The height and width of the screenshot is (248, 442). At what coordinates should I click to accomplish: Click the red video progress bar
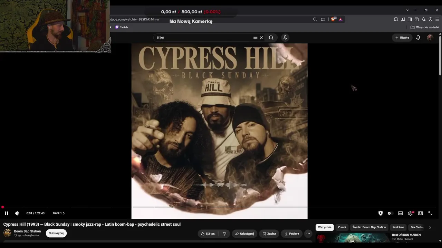(x=219, y=207)
